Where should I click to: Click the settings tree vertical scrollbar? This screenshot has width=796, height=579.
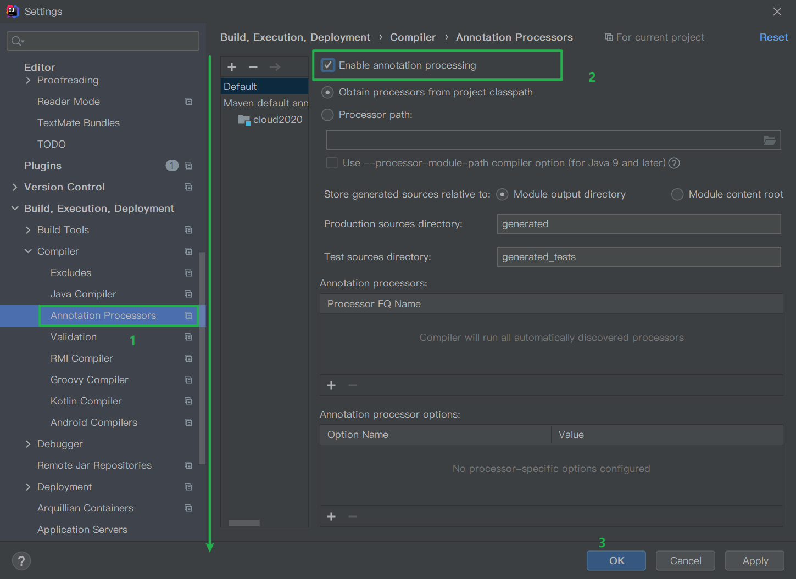pyautogui.click(x=202, y=358)
